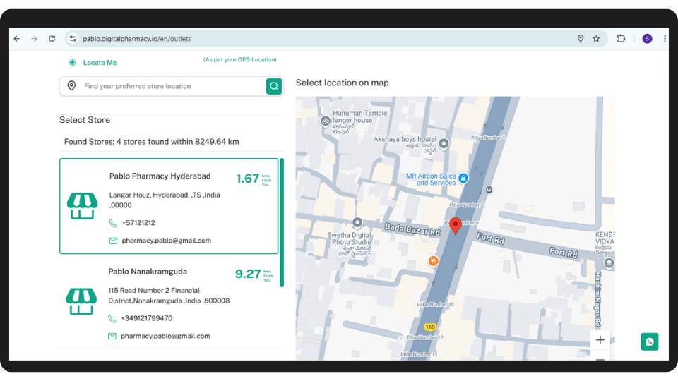The width and height of the screenshot is (678, 381).
Task: Select the Pablo Nanakramguda store title
Action: pos(148,271)
